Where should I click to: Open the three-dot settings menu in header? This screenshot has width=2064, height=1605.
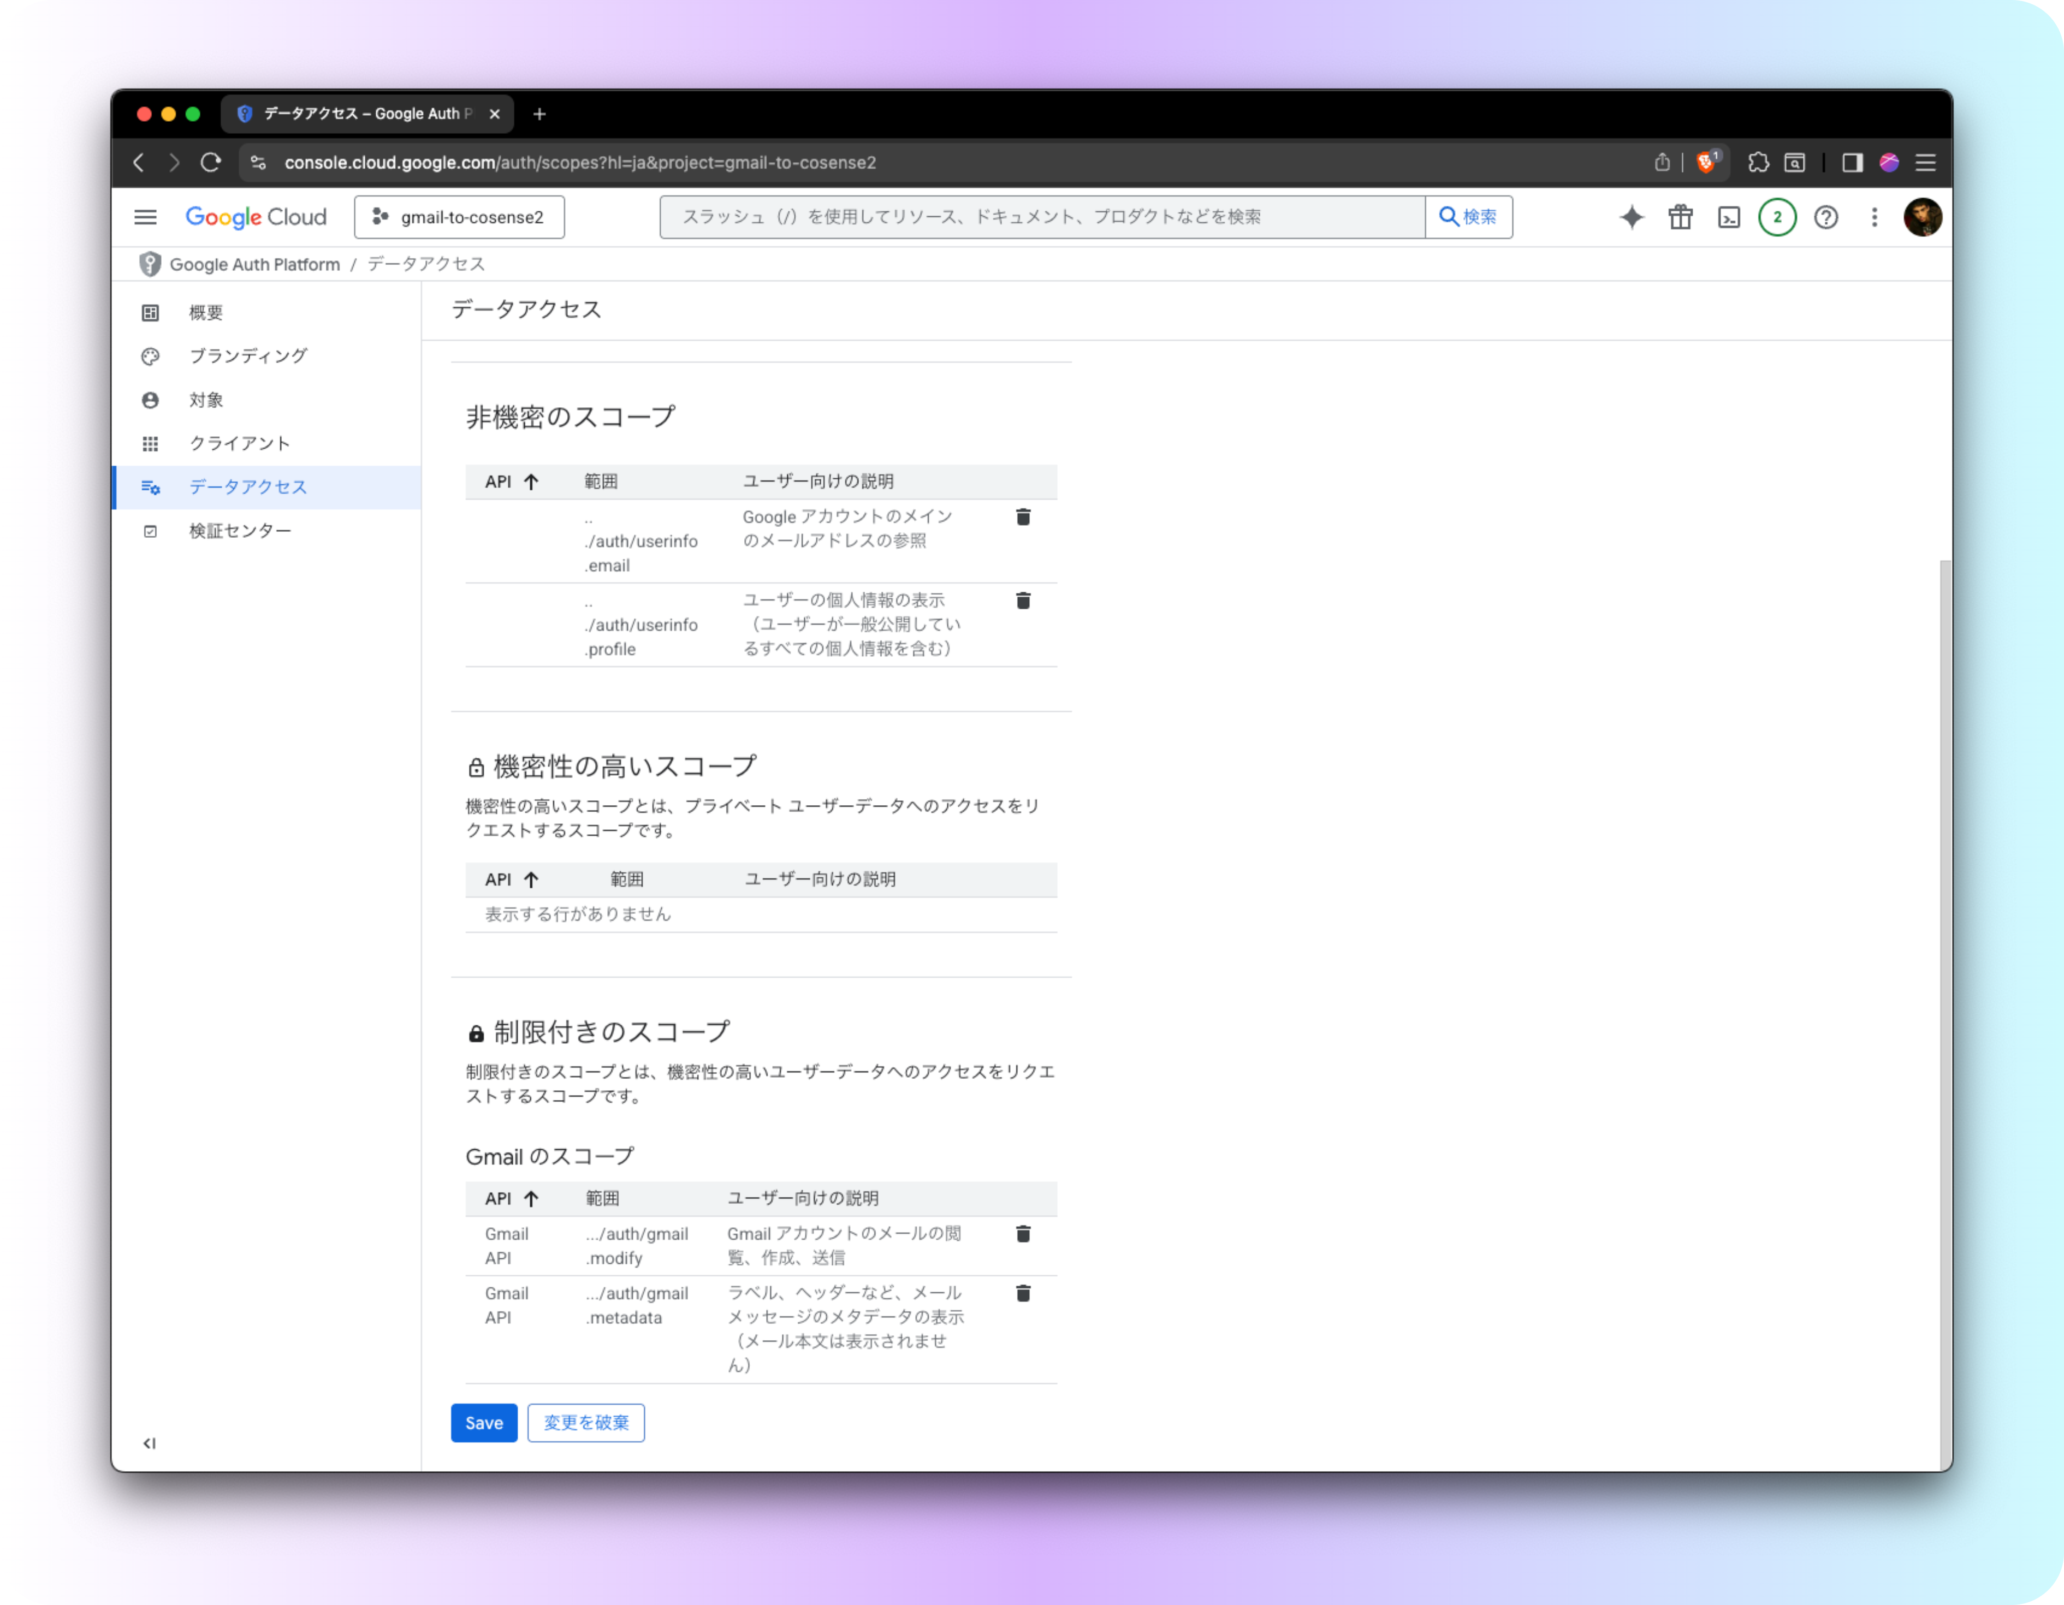pos(1874,217)
